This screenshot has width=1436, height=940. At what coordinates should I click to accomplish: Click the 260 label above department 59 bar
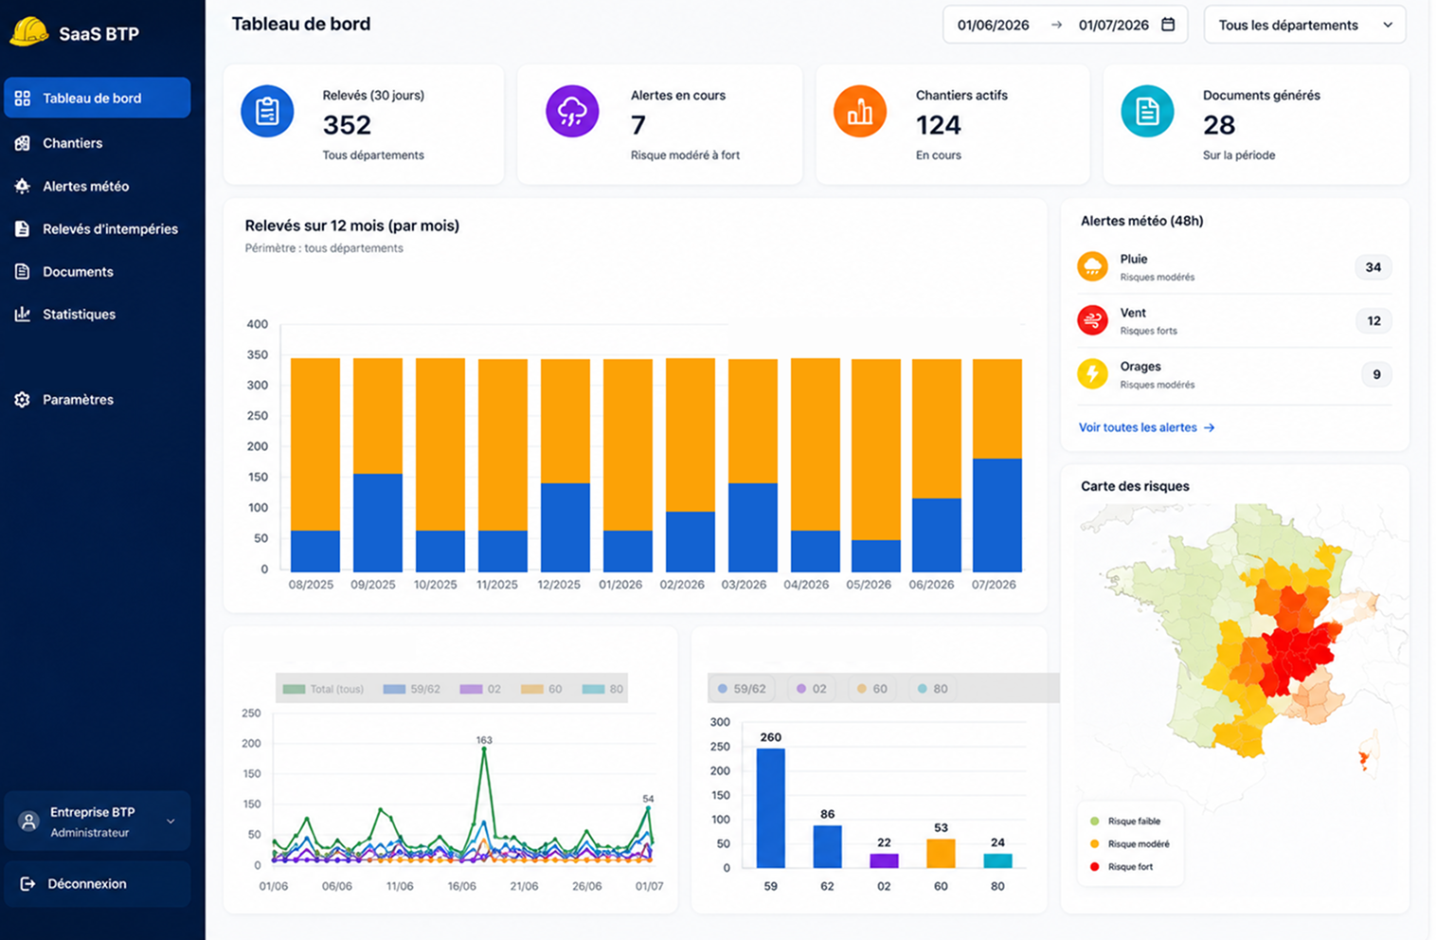point(771,737)
